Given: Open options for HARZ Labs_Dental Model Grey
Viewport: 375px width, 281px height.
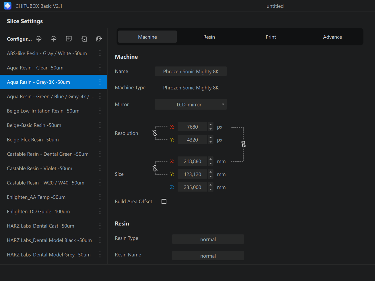Looking at the screenshot, I should [100, 255].
